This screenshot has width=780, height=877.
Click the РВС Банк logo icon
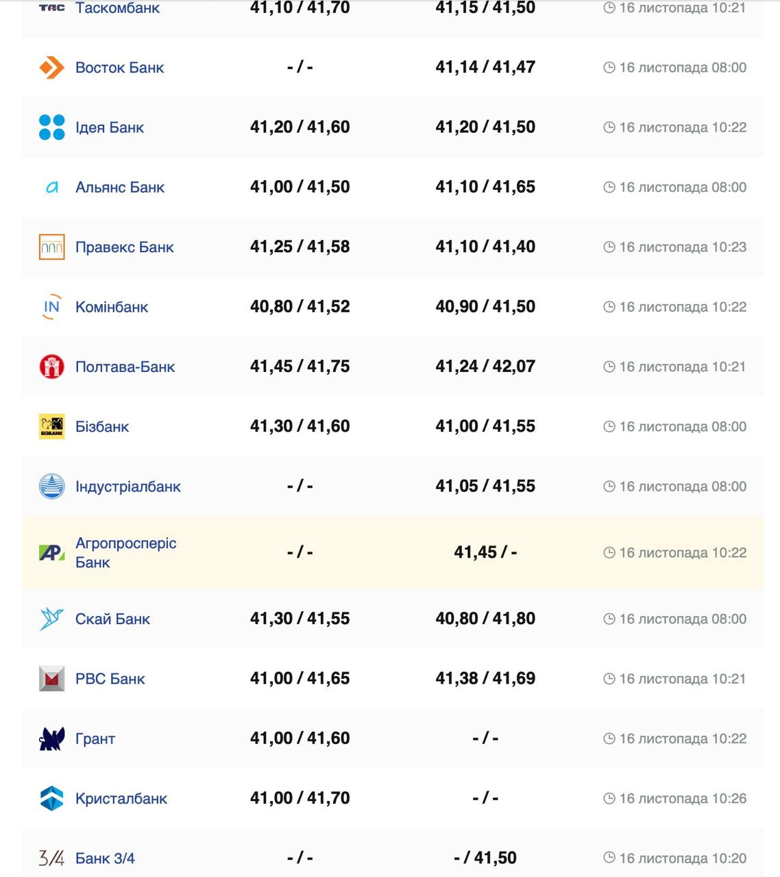point(51,679)
